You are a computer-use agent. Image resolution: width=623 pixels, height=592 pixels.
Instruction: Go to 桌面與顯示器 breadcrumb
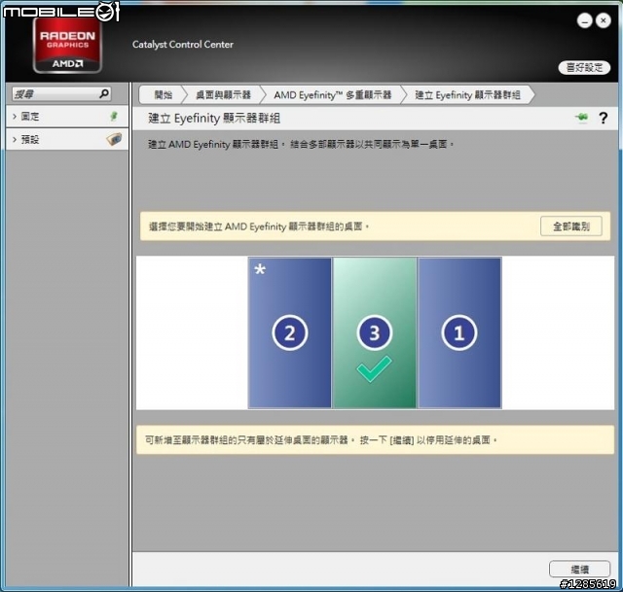(223, 95)
